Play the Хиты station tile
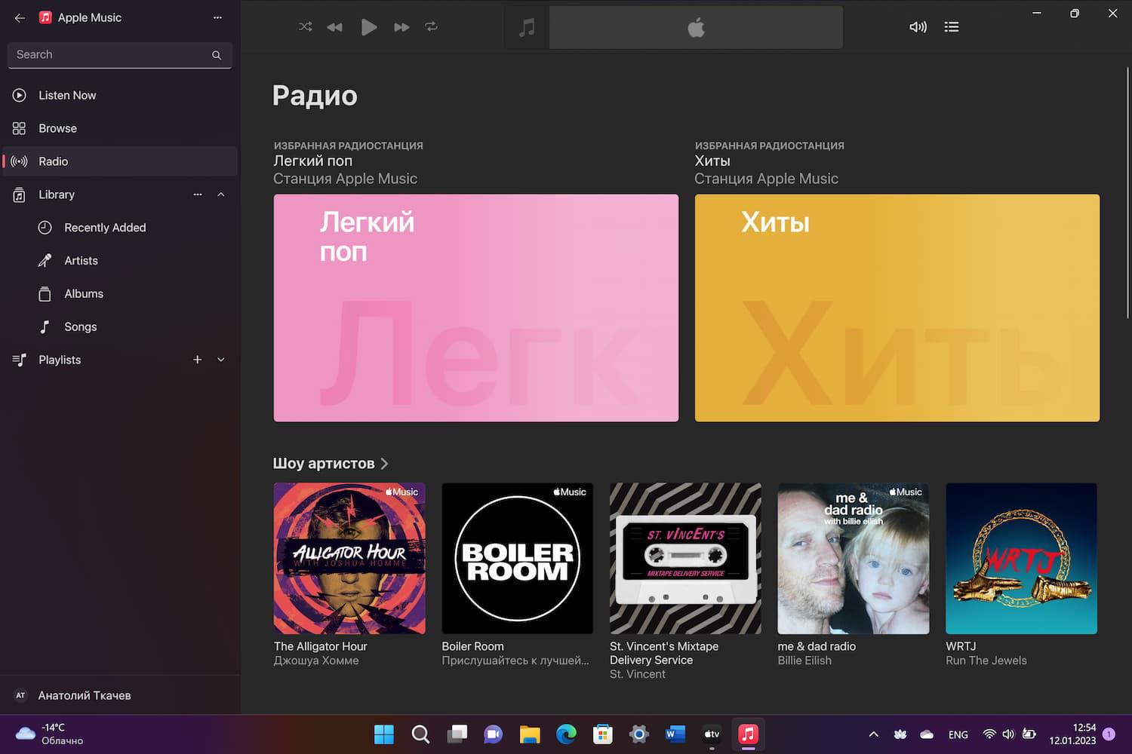This screenshot has height=754, width=1132. click(897, 308)
